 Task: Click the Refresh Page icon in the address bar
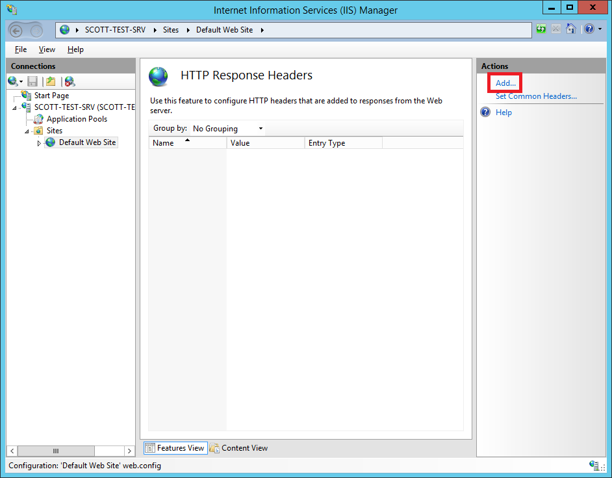point(541,29)
